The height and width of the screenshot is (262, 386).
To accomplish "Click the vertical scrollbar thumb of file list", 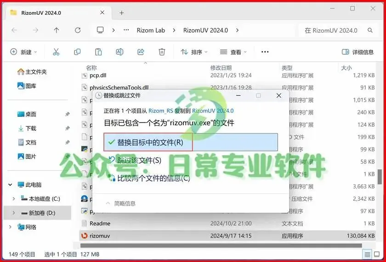I will coord(380,176).
